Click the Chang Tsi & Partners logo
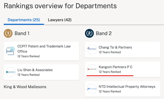The height and width of the screenshot is (99, 164). 92,49
